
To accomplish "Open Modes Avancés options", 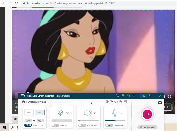I will pos(147,127).
